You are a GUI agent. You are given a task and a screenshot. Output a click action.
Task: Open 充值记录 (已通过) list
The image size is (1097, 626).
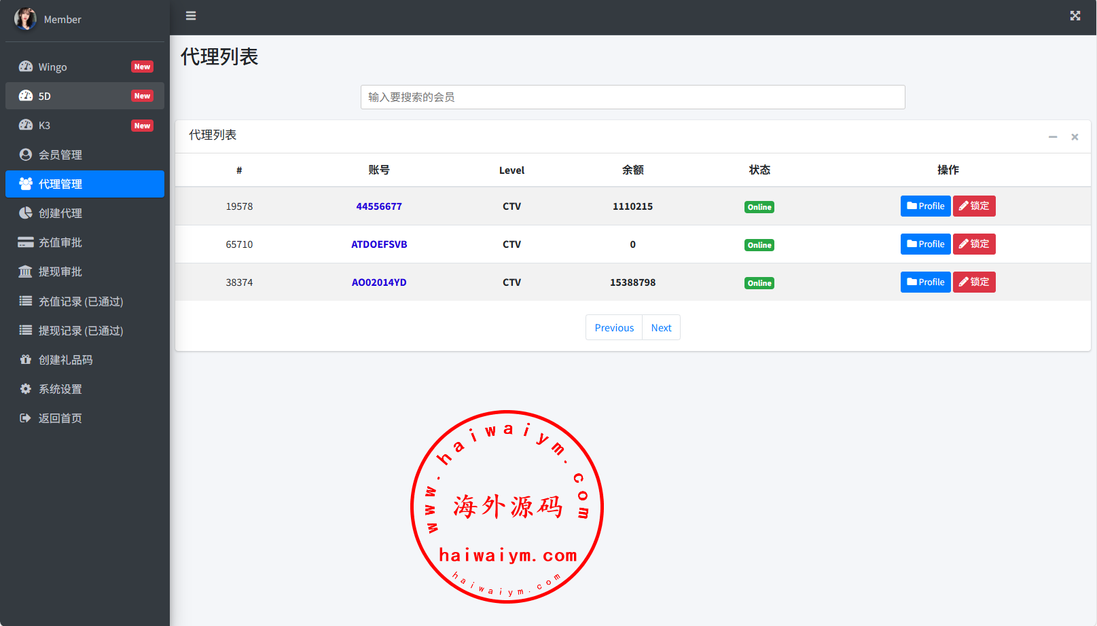(81, 301)
